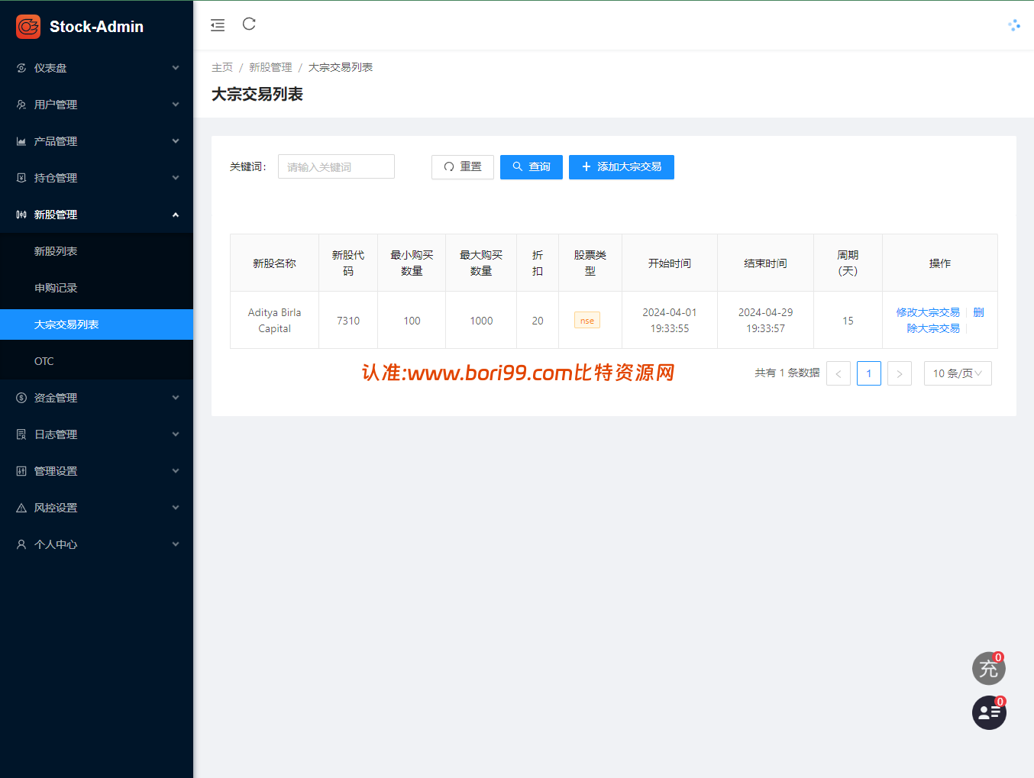Viewport: 1034px width, 778px height.
Task: Click the 修改大宗交易 link
Action: pyautogui.click(x=928, y=312)
